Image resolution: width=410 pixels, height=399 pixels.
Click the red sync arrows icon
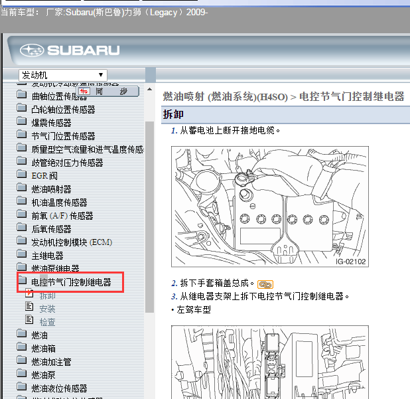pyautogui.click(x=84, y=92)
